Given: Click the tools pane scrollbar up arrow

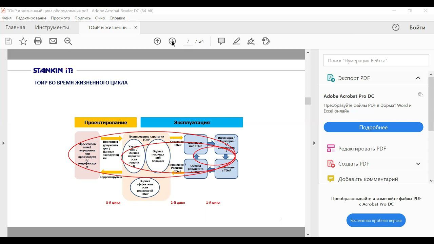Looking at the screenshot, I should [x=431, y=74].
